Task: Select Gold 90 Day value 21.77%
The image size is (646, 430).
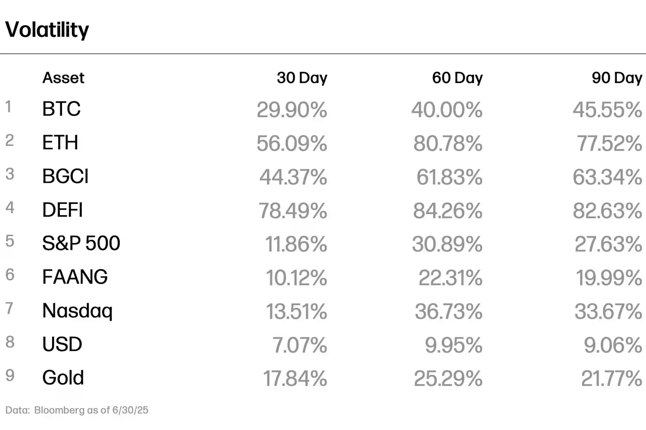Action: 612,379
